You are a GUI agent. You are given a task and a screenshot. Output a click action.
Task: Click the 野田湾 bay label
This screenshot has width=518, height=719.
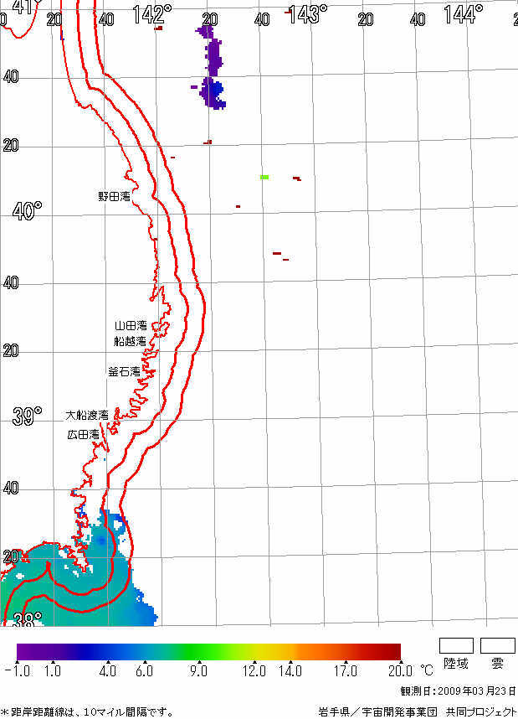coord(114,197)
